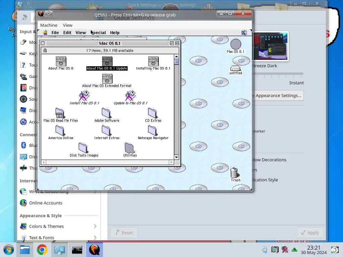Select the Disk Tools Images folder
This screenshot has height=257, width=343.
83,148
